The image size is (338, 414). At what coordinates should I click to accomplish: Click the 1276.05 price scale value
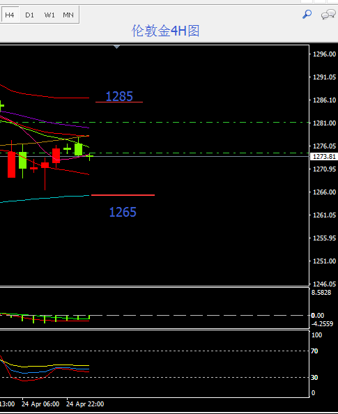pos(324,146)
